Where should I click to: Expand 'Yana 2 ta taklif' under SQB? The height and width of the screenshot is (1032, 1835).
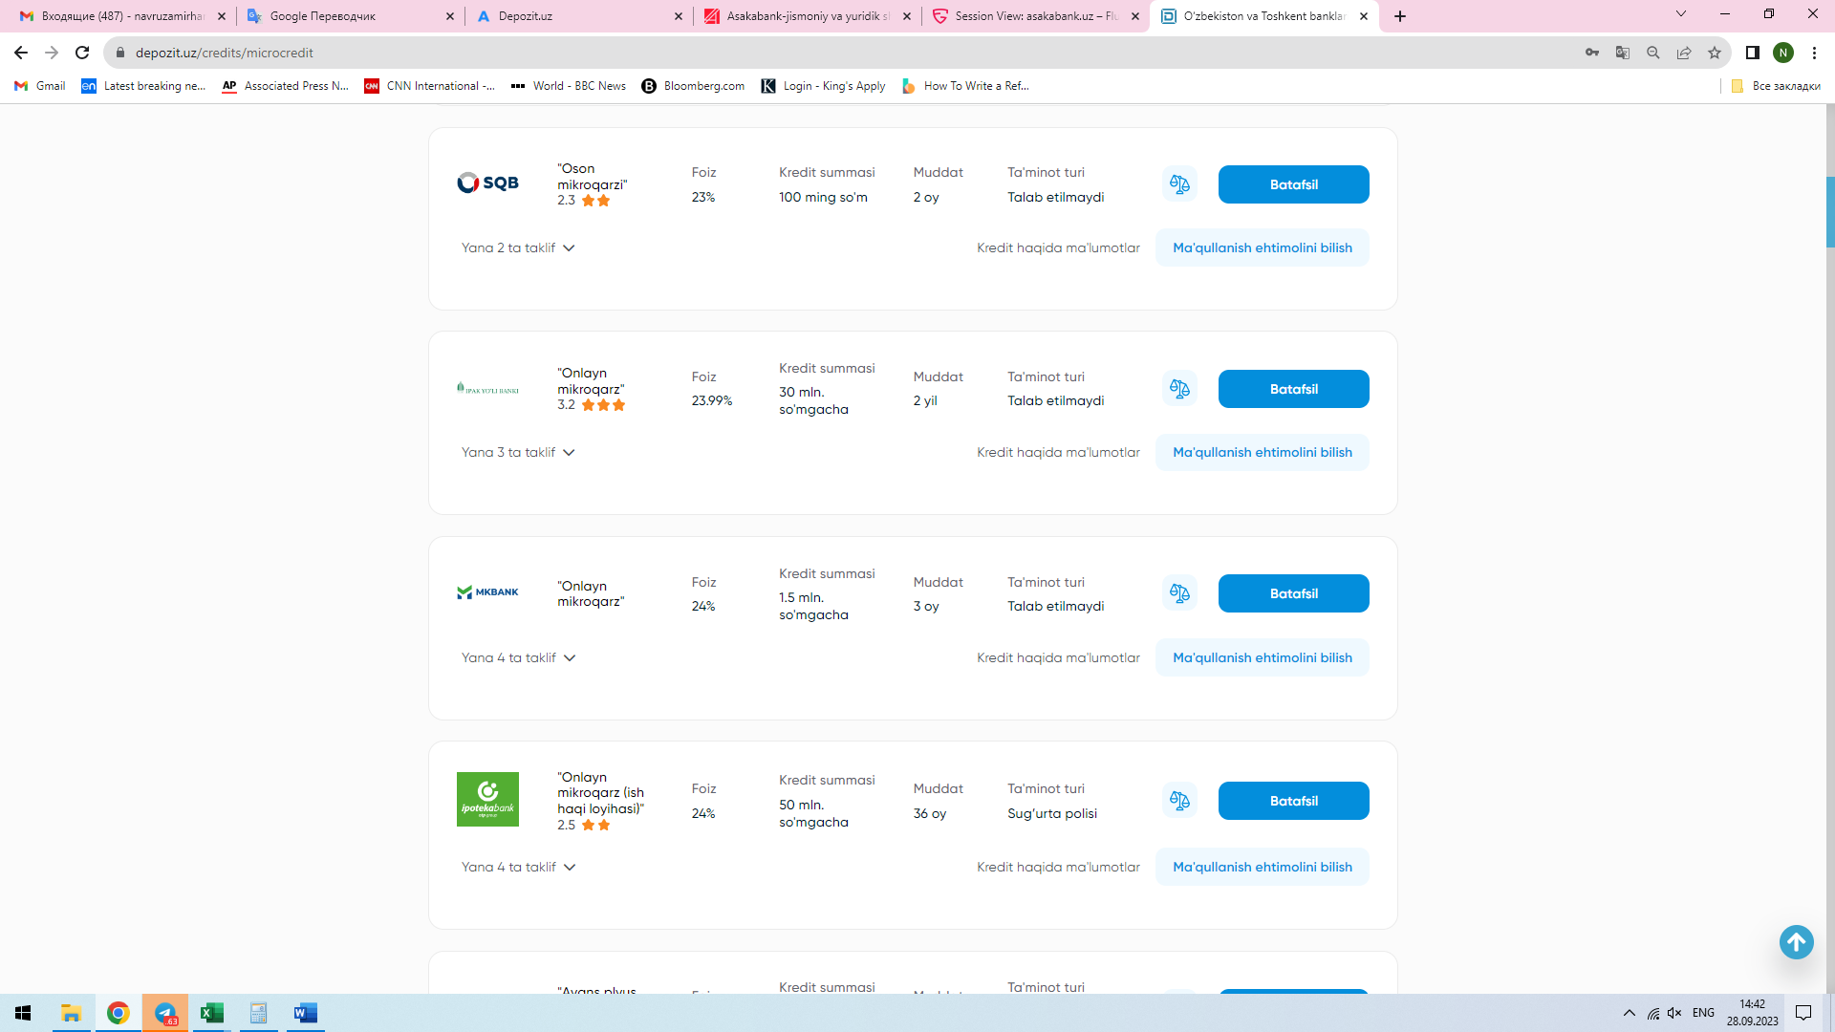pyautogui.click(x=518, y=247)
